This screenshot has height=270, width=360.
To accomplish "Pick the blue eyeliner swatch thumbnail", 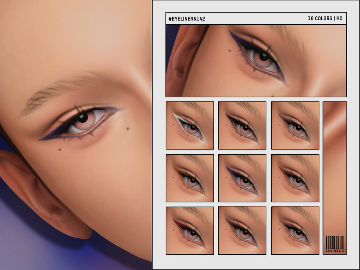I will tap(242, 178).
